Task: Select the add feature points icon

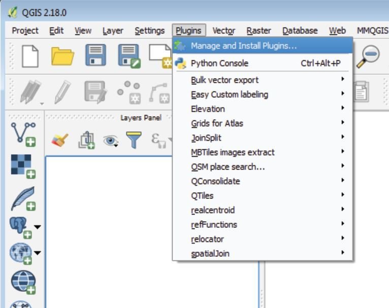Action: click(129, 92)
